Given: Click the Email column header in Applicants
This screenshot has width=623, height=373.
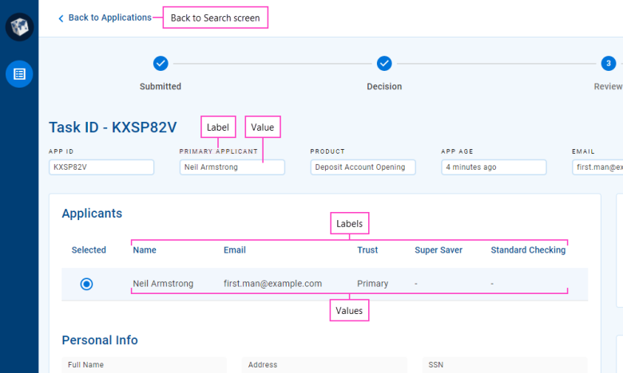Looking at the screenshot, I should tap(234, 250).
